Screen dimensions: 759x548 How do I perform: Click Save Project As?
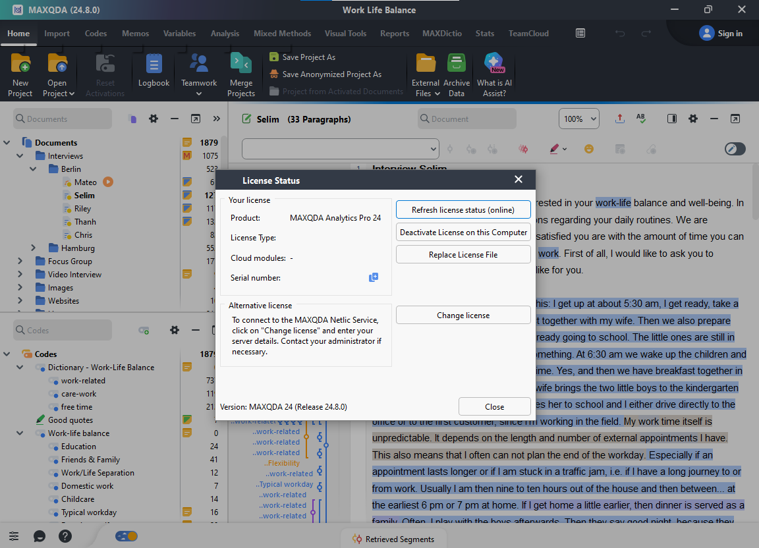(x=302, y=57)
